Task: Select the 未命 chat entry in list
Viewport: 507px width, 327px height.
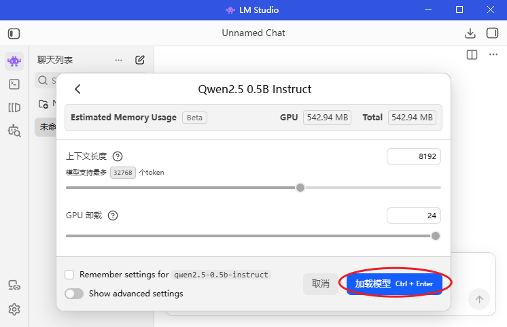Action: (46, 127)
